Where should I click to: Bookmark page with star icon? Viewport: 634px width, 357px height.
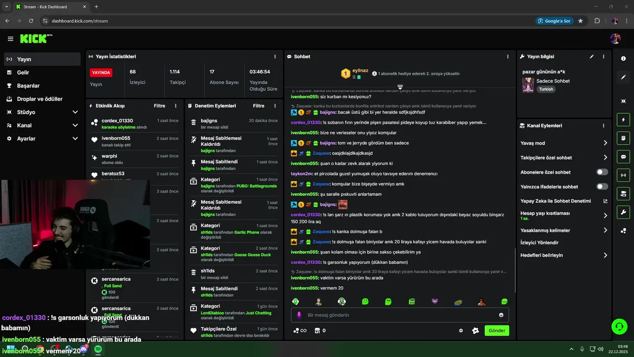(581, 21)
